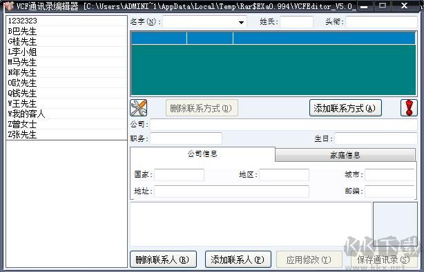This screenshot has height=272, width=424.
Task: Click the 保存通讯录(S) button
Action: coord(384,260)
